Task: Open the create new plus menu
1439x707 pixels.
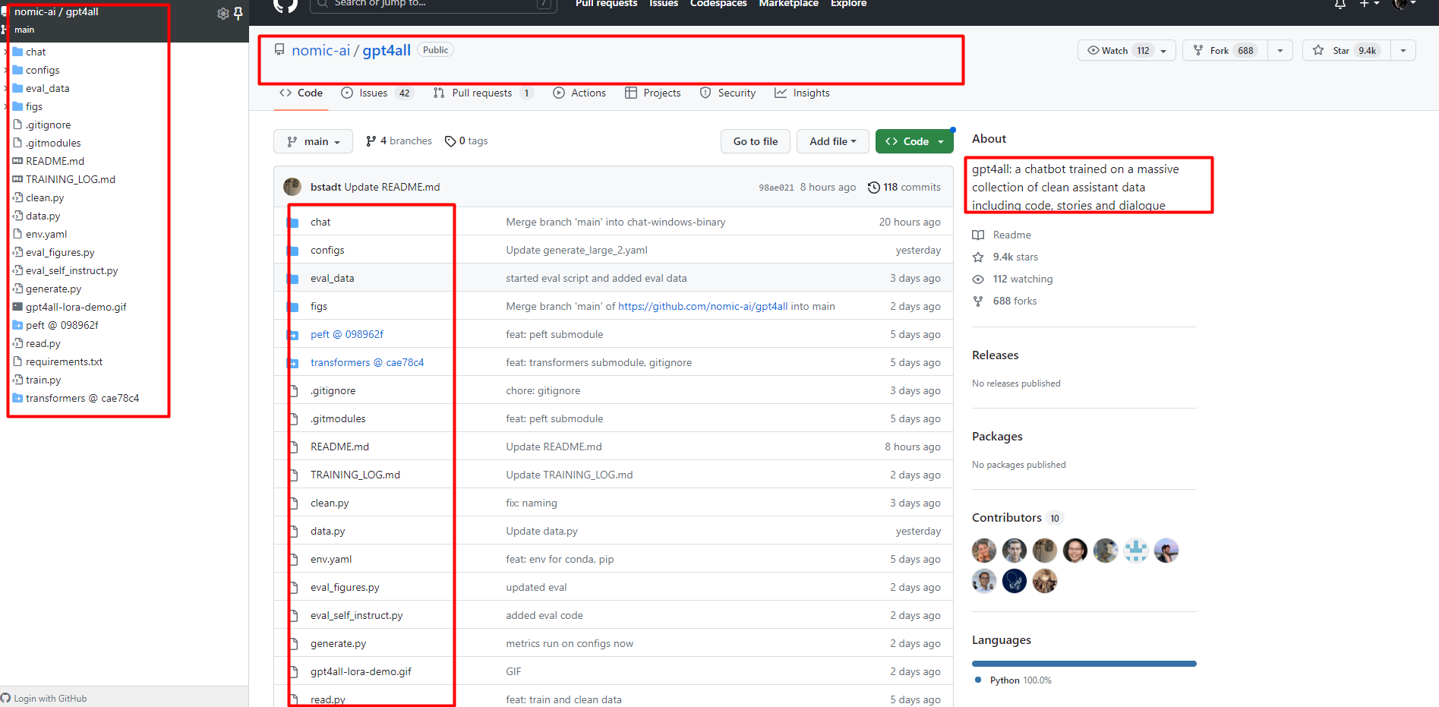Action: pyautogui.click(x=1369, y=4)
